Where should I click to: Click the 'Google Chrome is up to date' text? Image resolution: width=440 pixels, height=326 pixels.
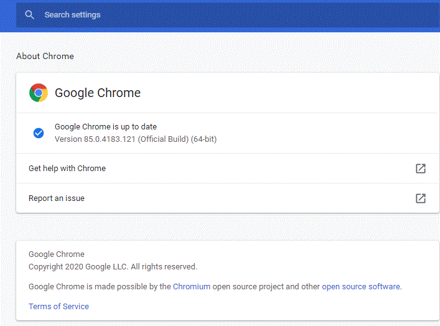(106, 127)
